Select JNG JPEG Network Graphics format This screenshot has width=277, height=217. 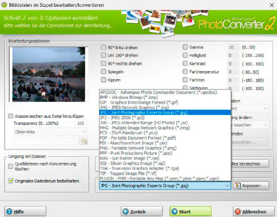[x=165, y=108]
